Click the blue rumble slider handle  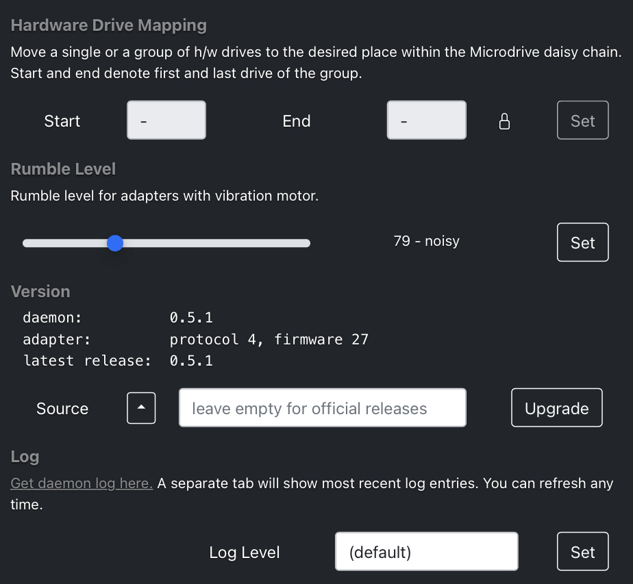115,243
